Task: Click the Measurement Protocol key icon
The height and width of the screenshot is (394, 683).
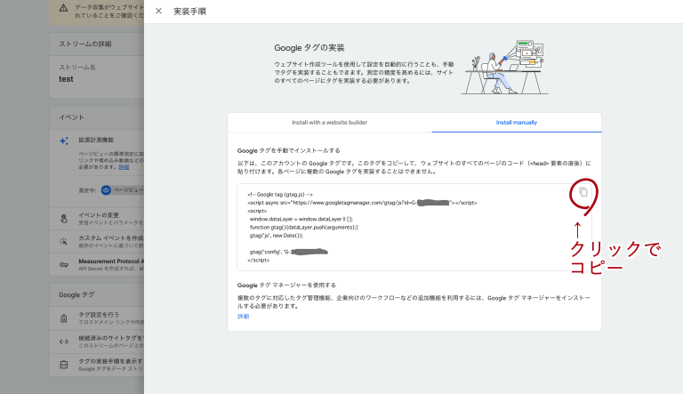Action: (x=64, y=264)
